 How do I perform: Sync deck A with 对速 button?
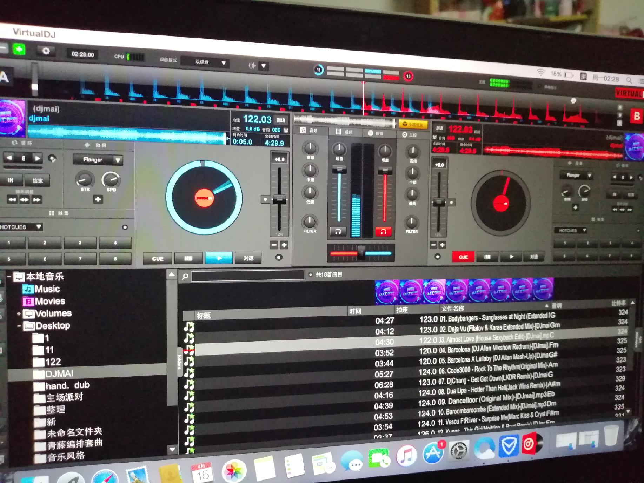[x=248, y=258]
